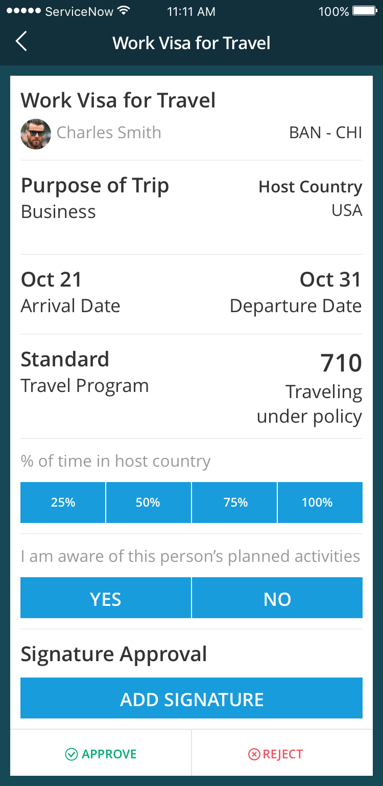Tap the red Reject X icon

[254, 754]
